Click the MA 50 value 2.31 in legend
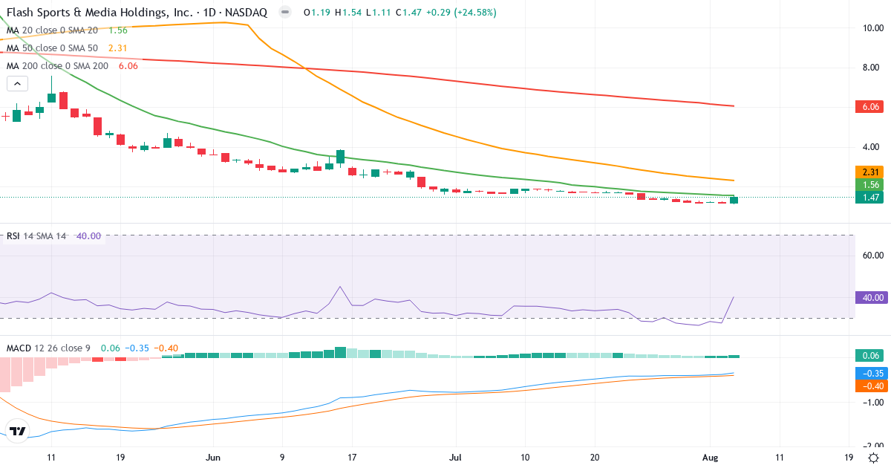The width and height of the screenshot is (891, 468). pyautogui.click(x=118, y=48)
